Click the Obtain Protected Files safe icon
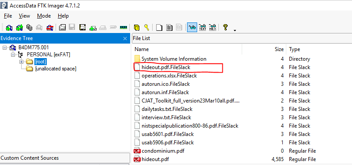 click(137, 28)
